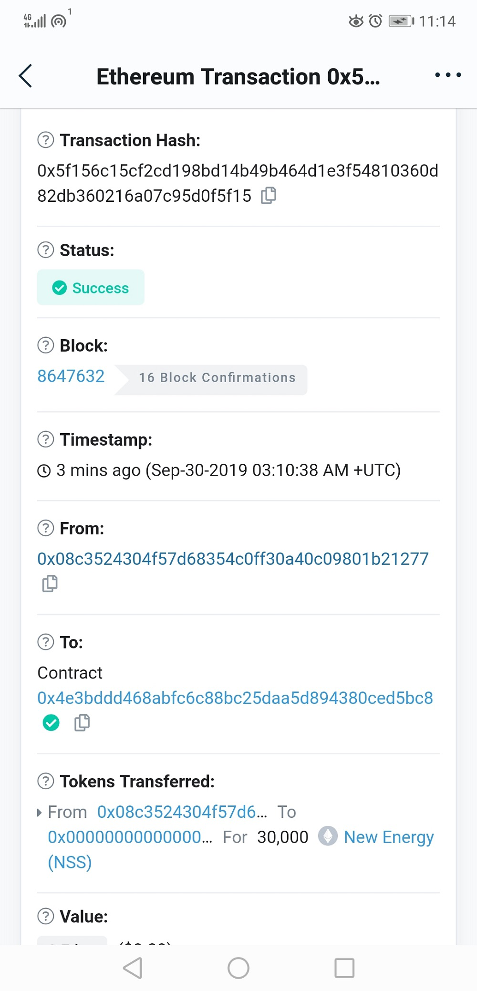
Task: Show help tooltip for Status
Action: click(46, 250)
